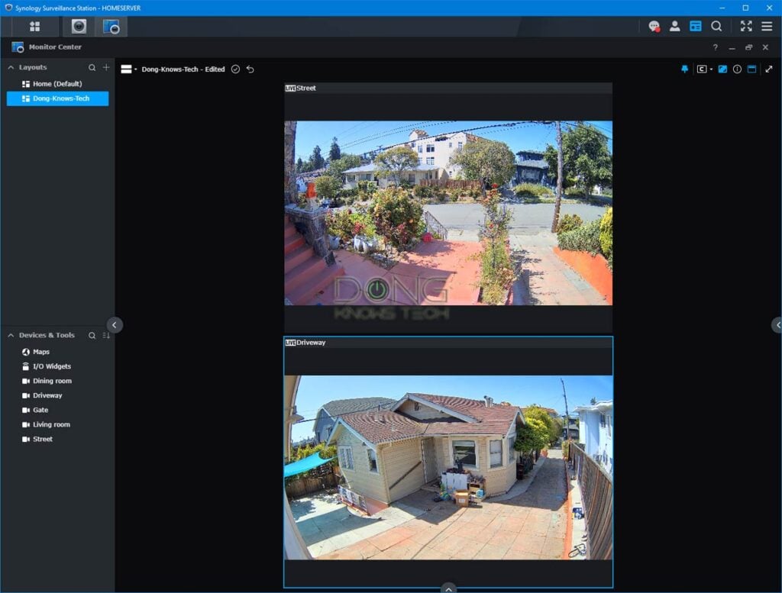The width and height of the screenshot is (782, 593).
Task: Show camera information with info icon
Action: (x=737, y=69)
